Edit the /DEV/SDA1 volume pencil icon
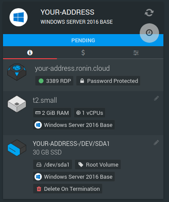 156,142
